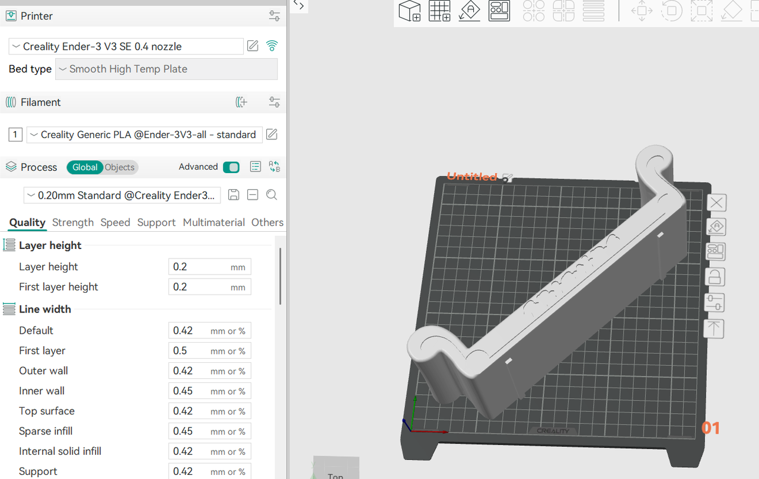759x479 pixels.
Task: Click the compare presets list icon
Action: point(256,167)
